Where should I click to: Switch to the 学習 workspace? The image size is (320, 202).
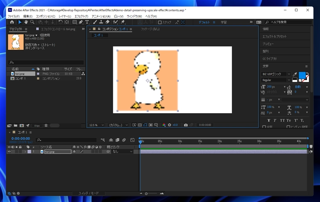(x=224, y=22)
